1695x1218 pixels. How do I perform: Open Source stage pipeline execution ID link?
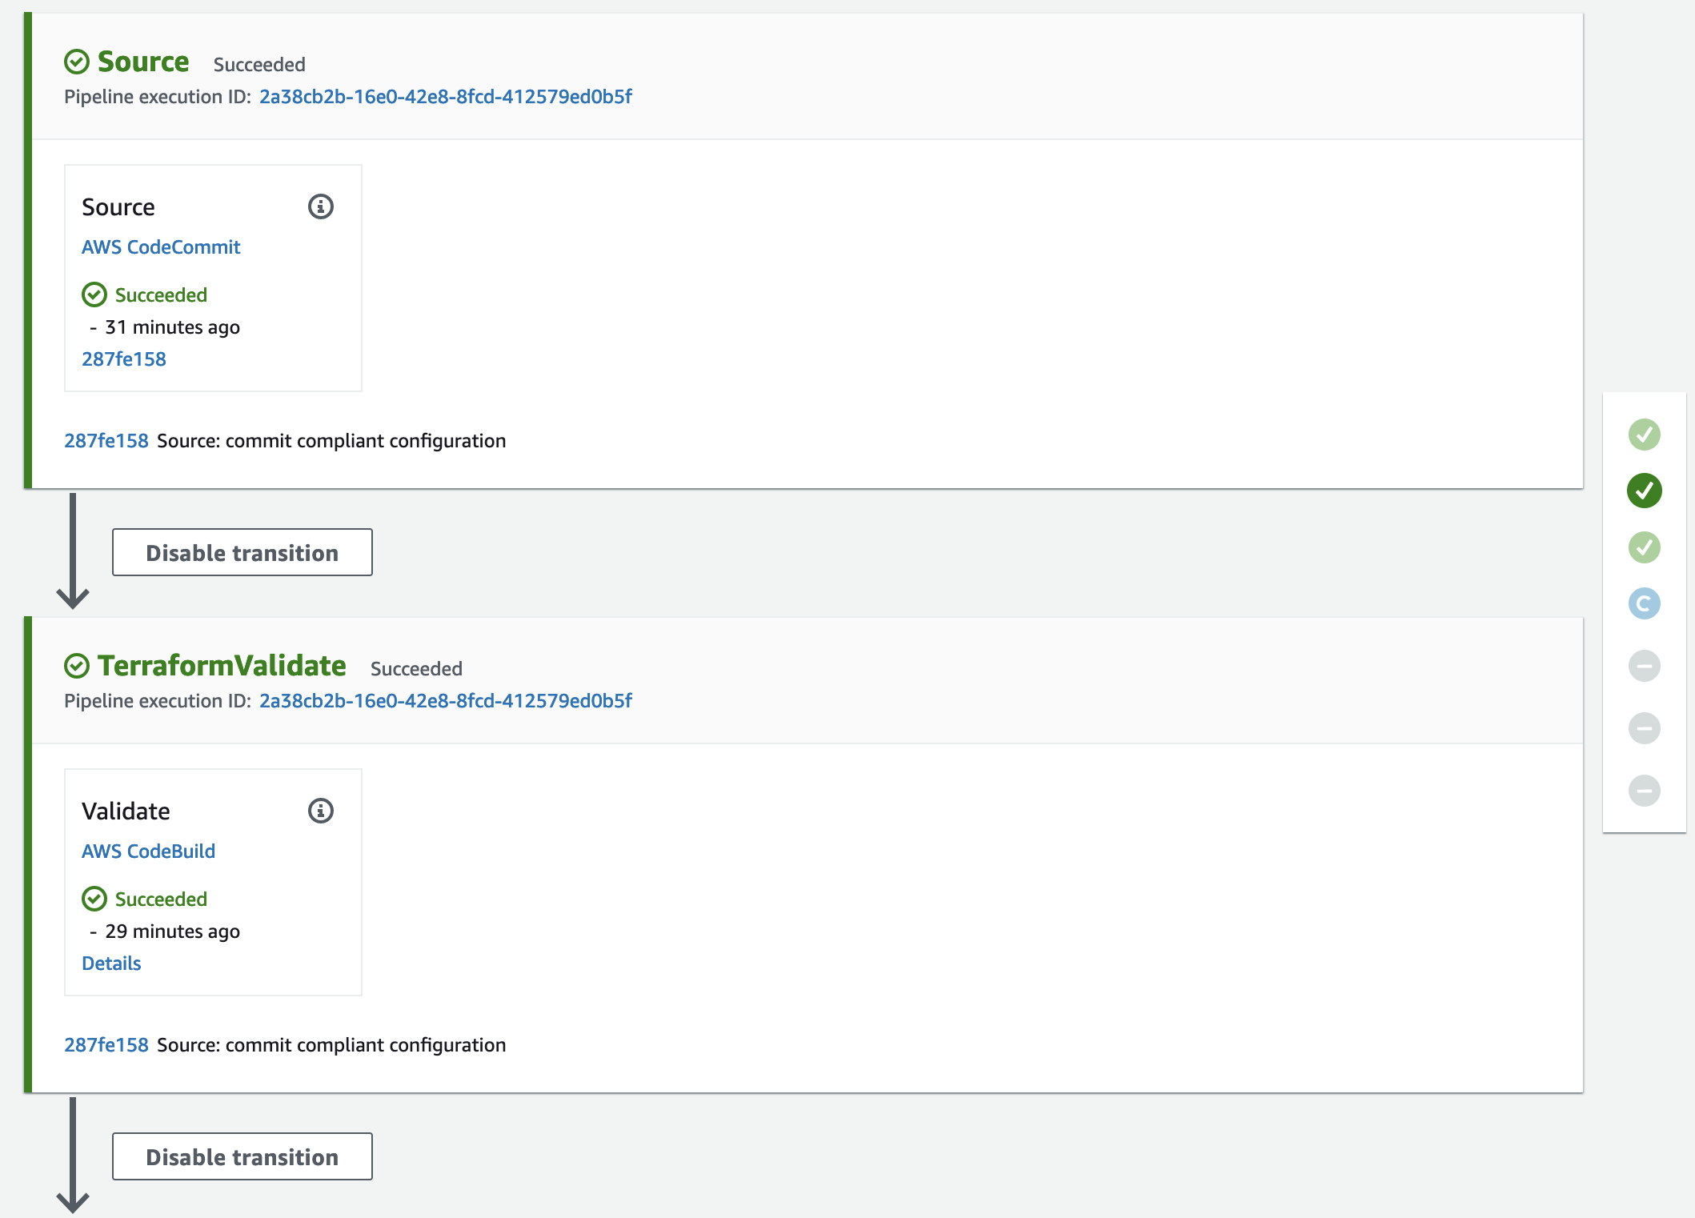click(445, 97)
